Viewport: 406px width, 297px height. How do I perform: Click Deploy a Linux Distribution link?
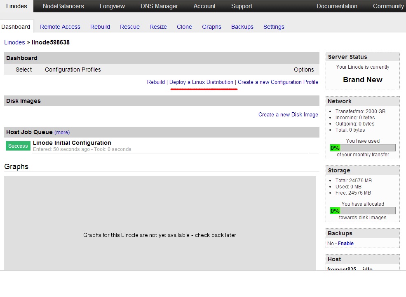click(x=201, y=82)
